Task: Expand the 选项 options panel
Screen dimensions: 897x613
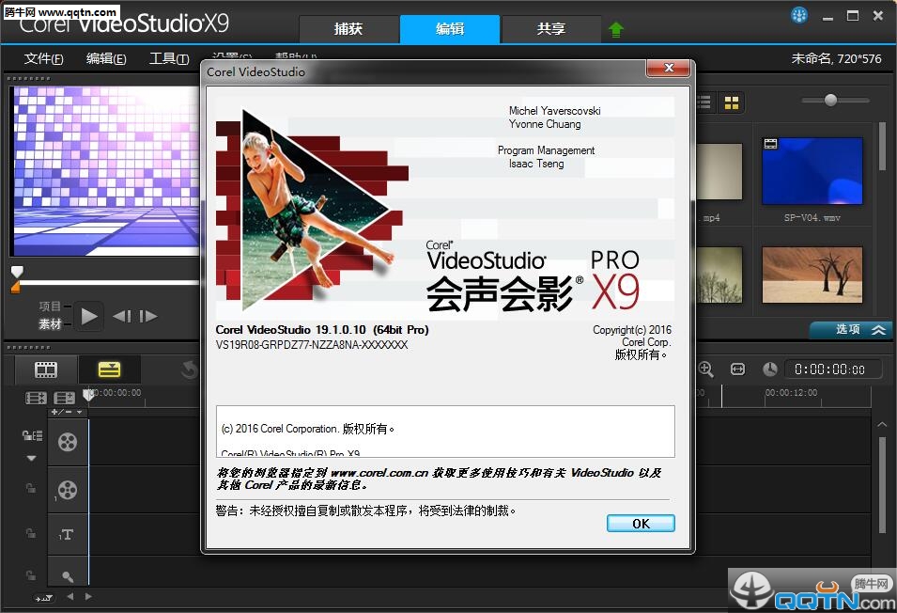Action: click(851, 330)
